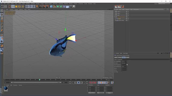172x96 pixels.
Task: Click Record Active Objects button
Action: click(90, 83)
